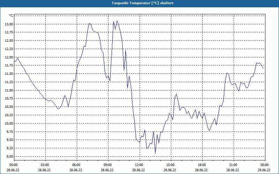Click the chart title Taupunkt-Temperatur [°C] skaliert
Screen dimensions: 279x174
(x=143, y=3)
